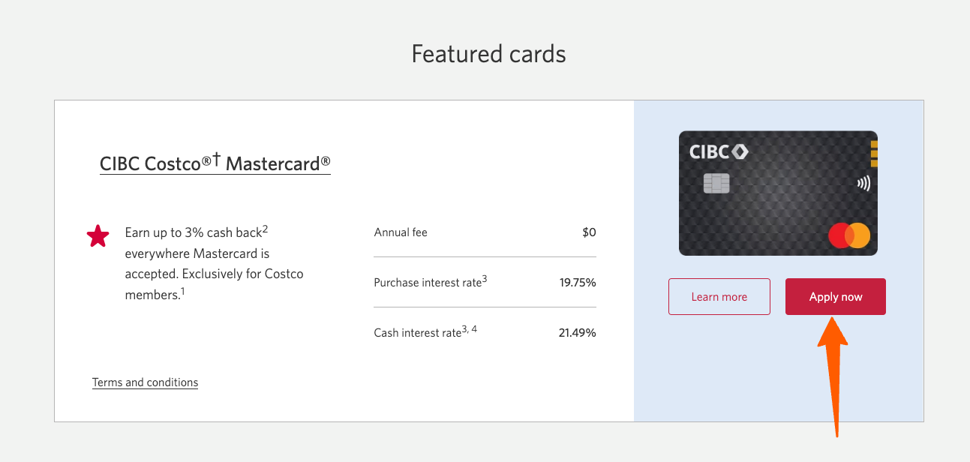
Task: Select the CIBC diamond logo symbol
Action: click(741, 150)
